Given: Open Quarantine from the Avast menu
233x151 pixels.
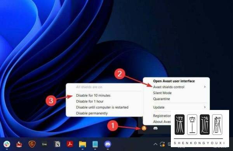Looking at the screenshot, I should click(162, 99).
